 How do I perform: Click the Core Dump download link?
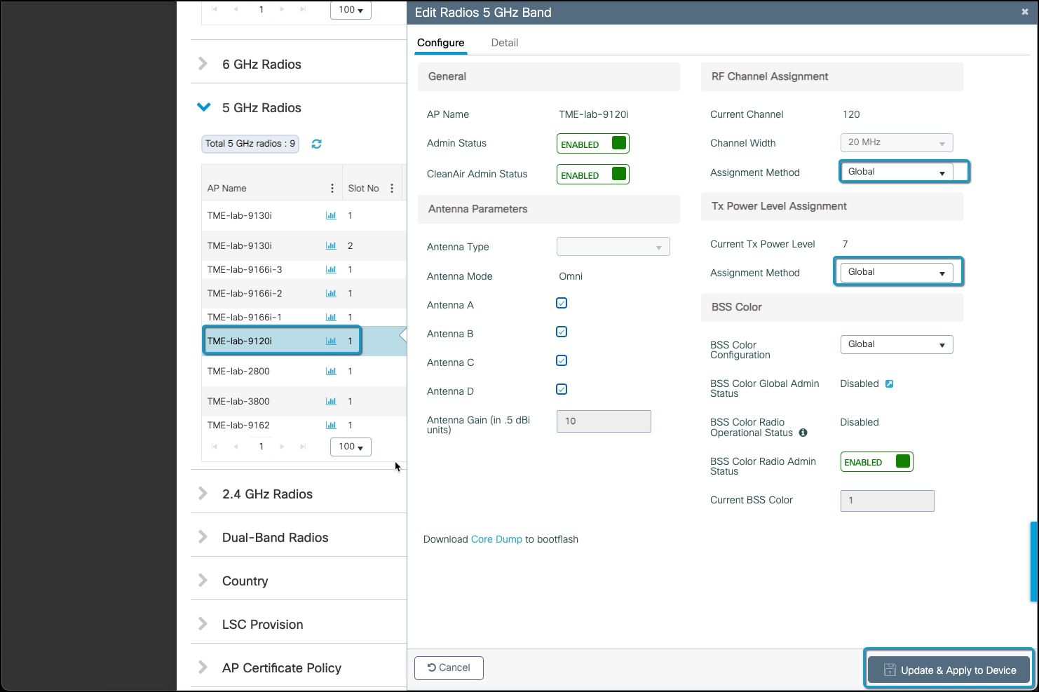pos(496,539)
